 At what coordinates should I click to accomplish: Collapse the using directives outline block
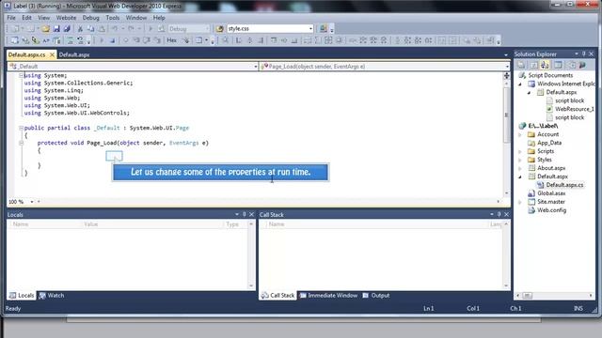[x=21, y=76]
